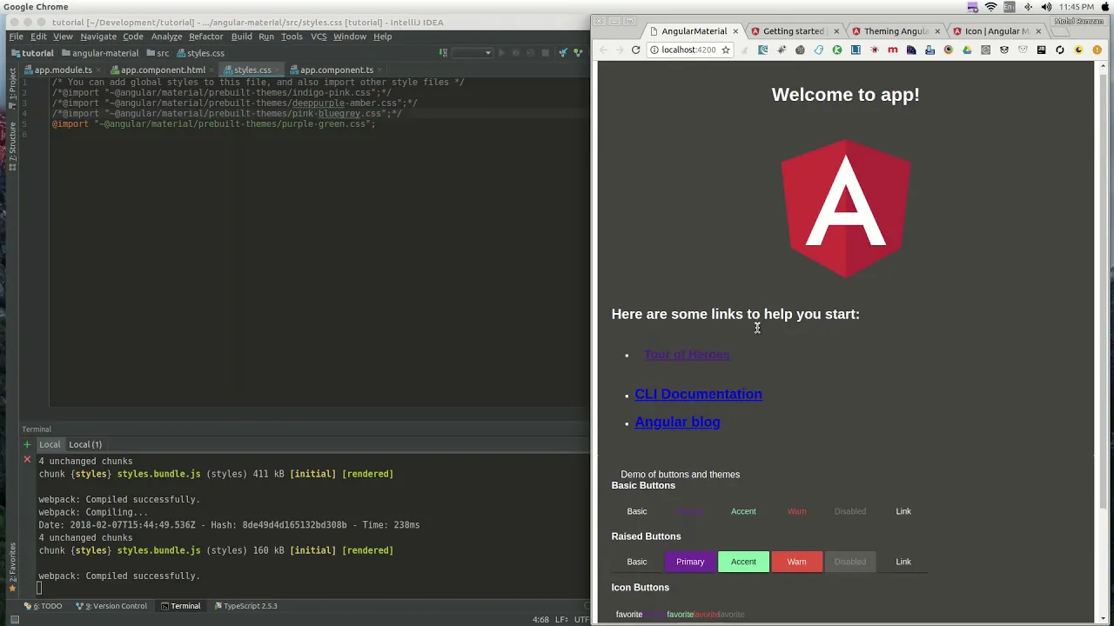Open the TODO tool window

point(44,606)
